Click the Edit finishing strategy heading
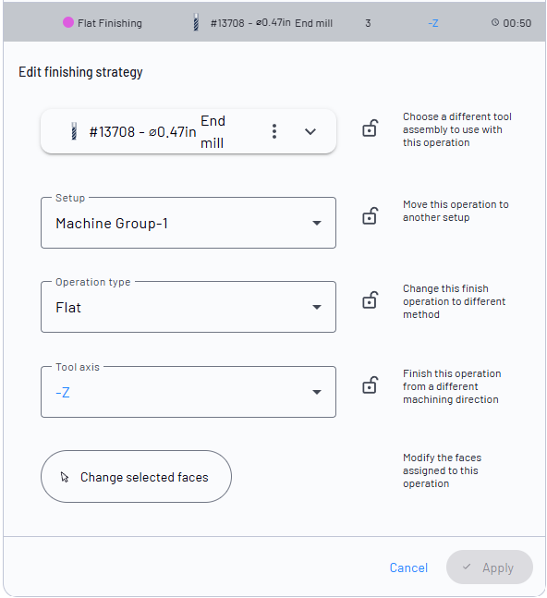Screen dimensions: 547x598 tap(80, 72)
